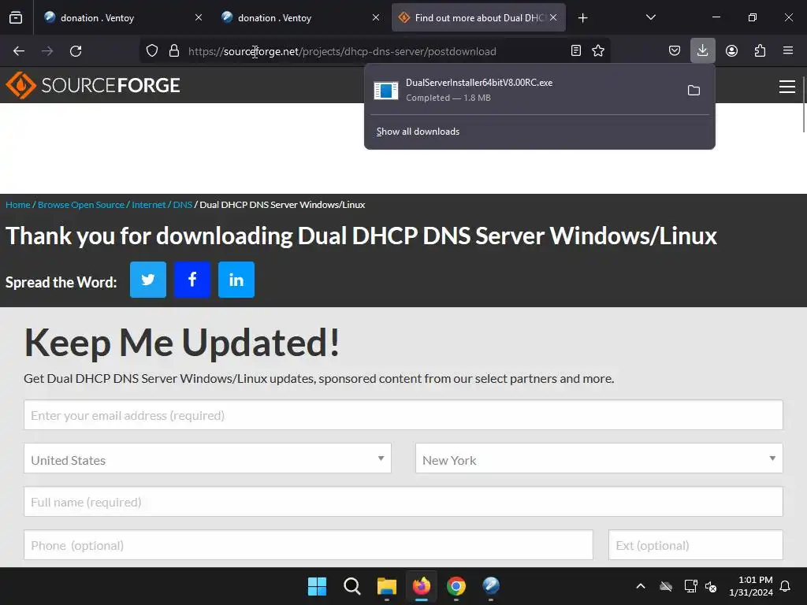Open the notification bell
Image resolution: width=807 pixels, height=605 pixels.
tap(786, 586)
